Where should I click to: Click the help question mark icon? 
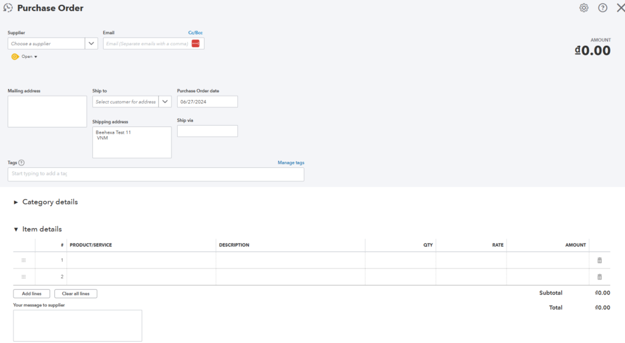[602, 8]
